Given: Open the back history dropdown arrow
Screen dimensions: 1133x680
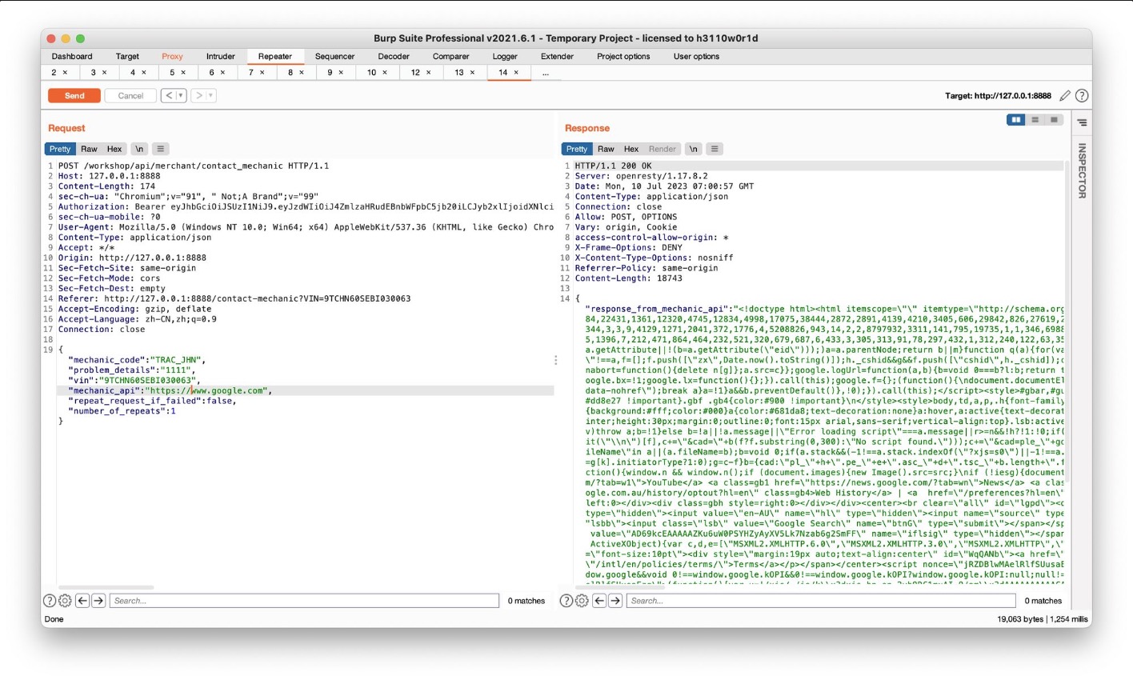Looking at the screenshot, I should point(181,96).
